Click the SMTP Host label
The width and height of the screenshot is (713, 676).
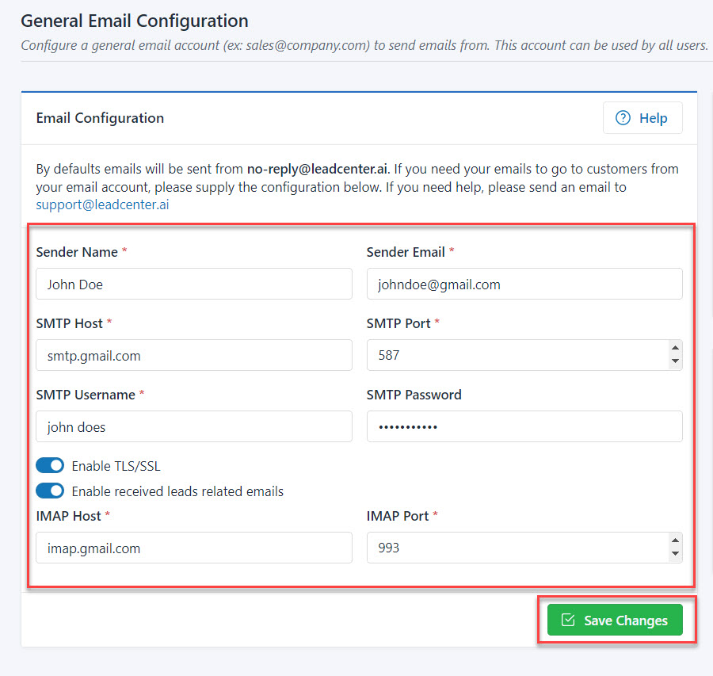click(x=70, y=323)
